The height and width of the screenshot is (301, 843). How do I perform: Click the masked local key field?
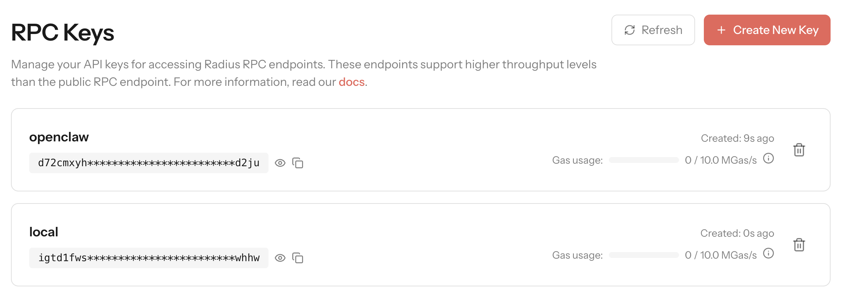(149, 258)
